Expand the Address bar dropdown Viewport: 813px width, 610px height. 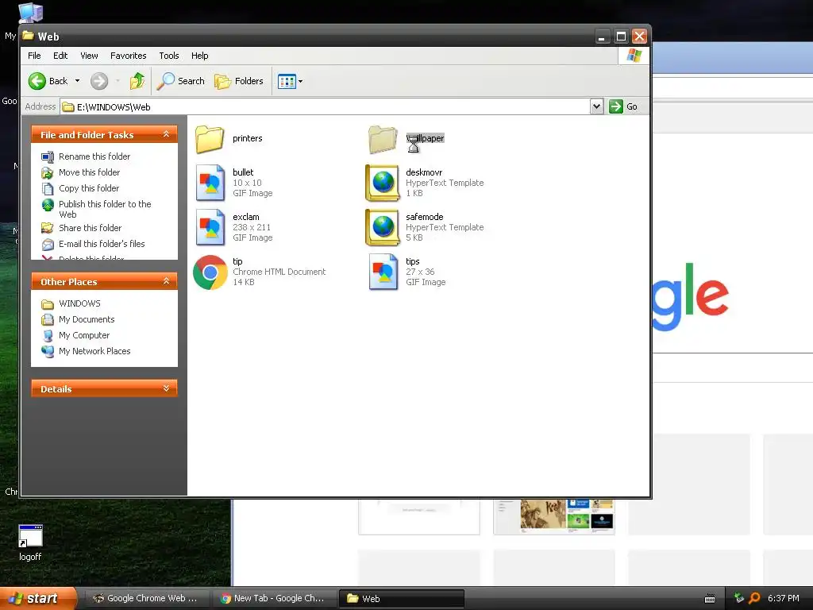pyautogui.click(x=596, y=106)
